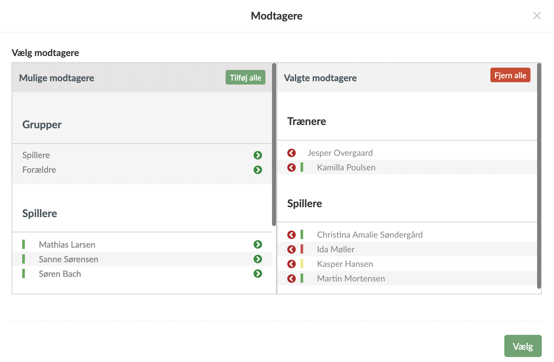The height and width of the screenshot is (362, 554).
Task: Remove Kamilla Poulsen from selected recipients
Action: [292, 167]
